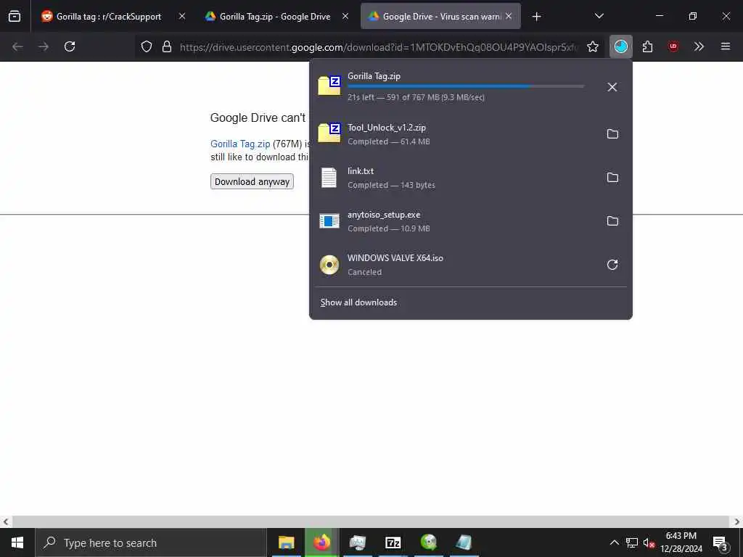Retry the WINDOWS VALVE X64.iso download
The height and width of the screenshot is (557, 743).
(612, 265)
